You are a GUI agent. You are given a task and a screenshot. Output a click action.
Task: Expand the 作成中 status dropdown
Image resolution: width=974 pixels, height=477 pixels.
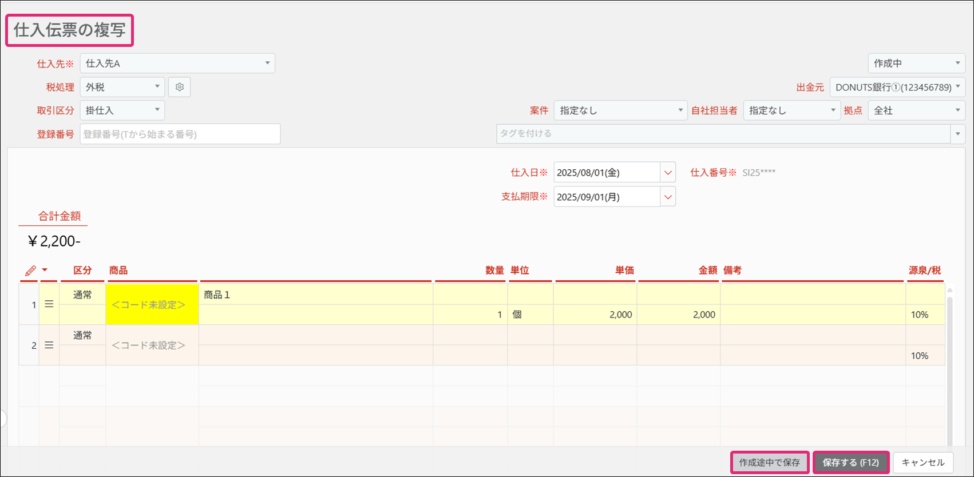click(916, 63)
